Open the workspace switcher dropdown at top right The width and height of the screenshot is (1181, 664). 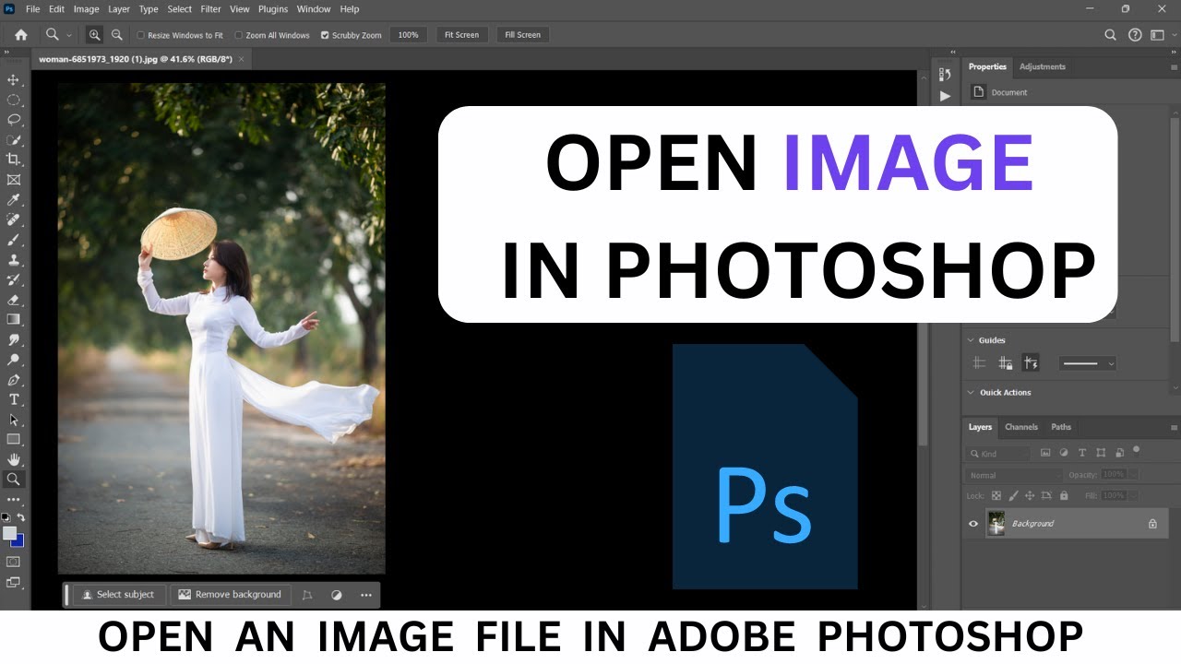pos(1158,35)
